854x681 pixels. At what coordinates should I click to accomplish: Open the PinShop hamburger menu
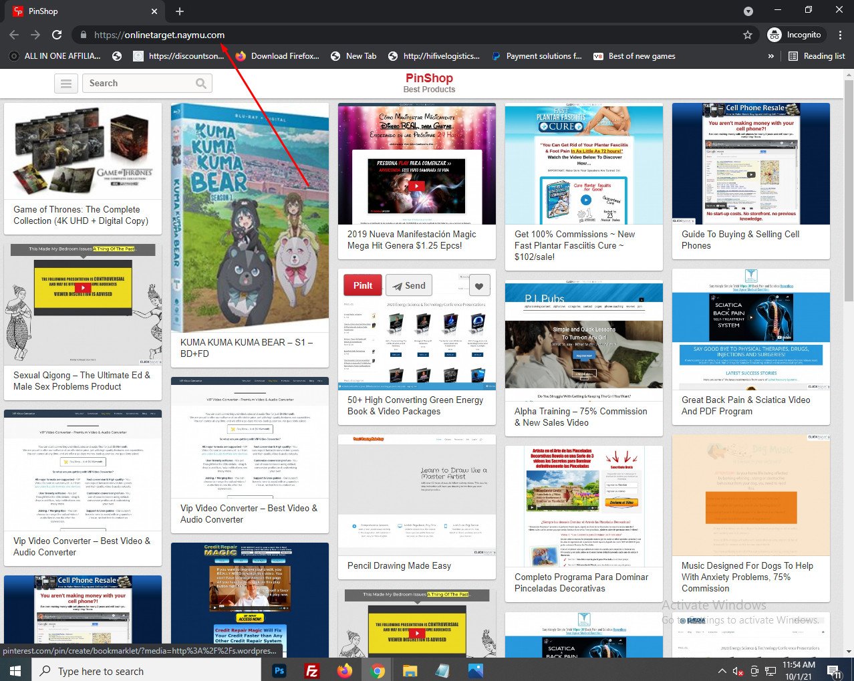click(x=65, y=84)
